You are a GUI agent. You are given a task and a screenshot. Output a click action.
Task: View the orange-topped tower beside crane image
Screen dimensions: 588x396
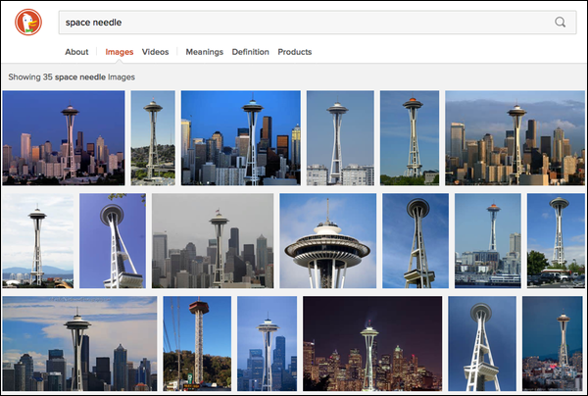(x=197, y=345)
